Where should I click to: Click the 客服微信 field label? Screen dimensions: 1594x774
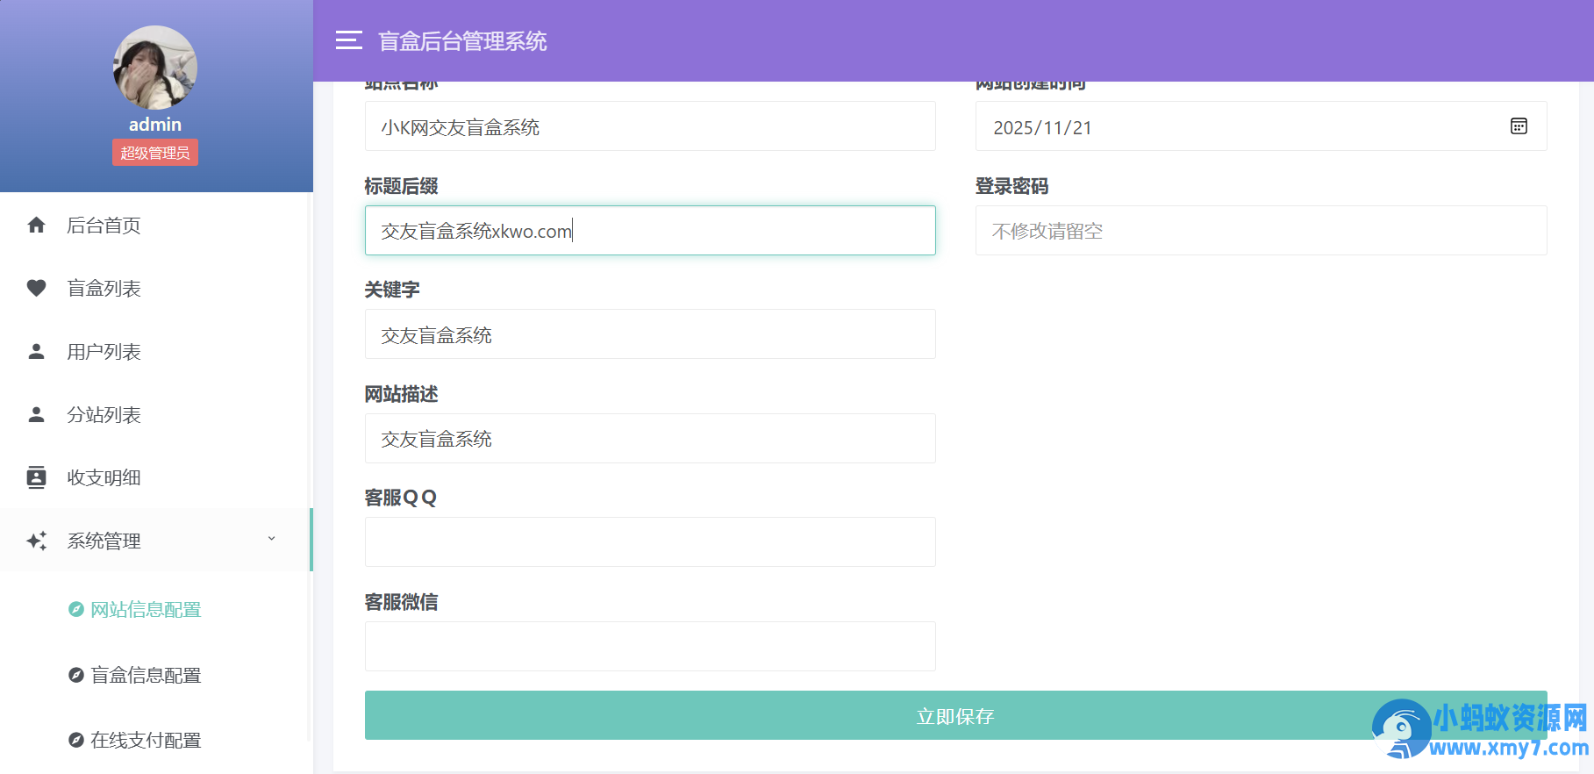tap(401, 602)
